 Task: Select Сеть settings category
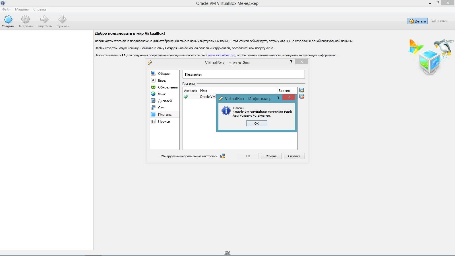tap(165, 108)
